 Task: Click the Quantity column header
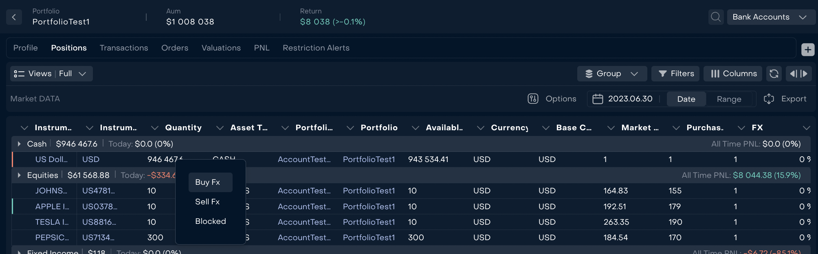pyautogui.click(x=183, y=128)
